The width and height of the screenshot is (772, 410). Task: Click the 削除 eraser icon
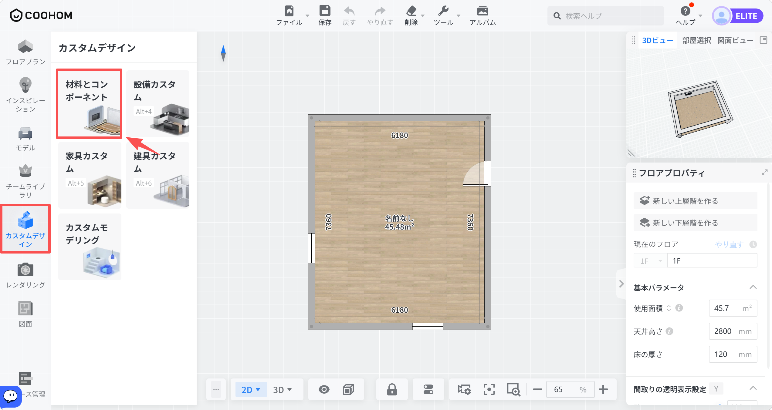click(411, 15)
